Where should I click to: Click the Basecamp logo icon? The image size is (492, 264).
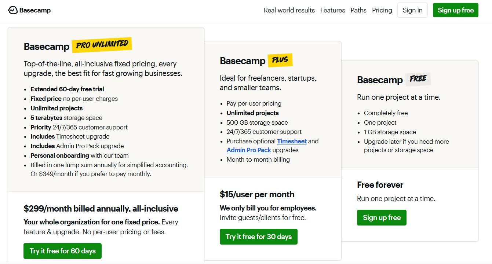pos(13,10)
